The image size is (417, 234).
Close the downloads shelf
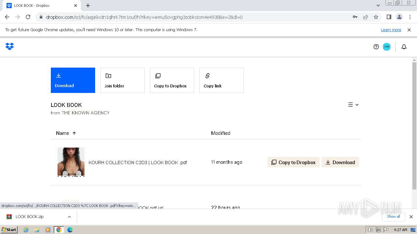[x=411, y=217]
